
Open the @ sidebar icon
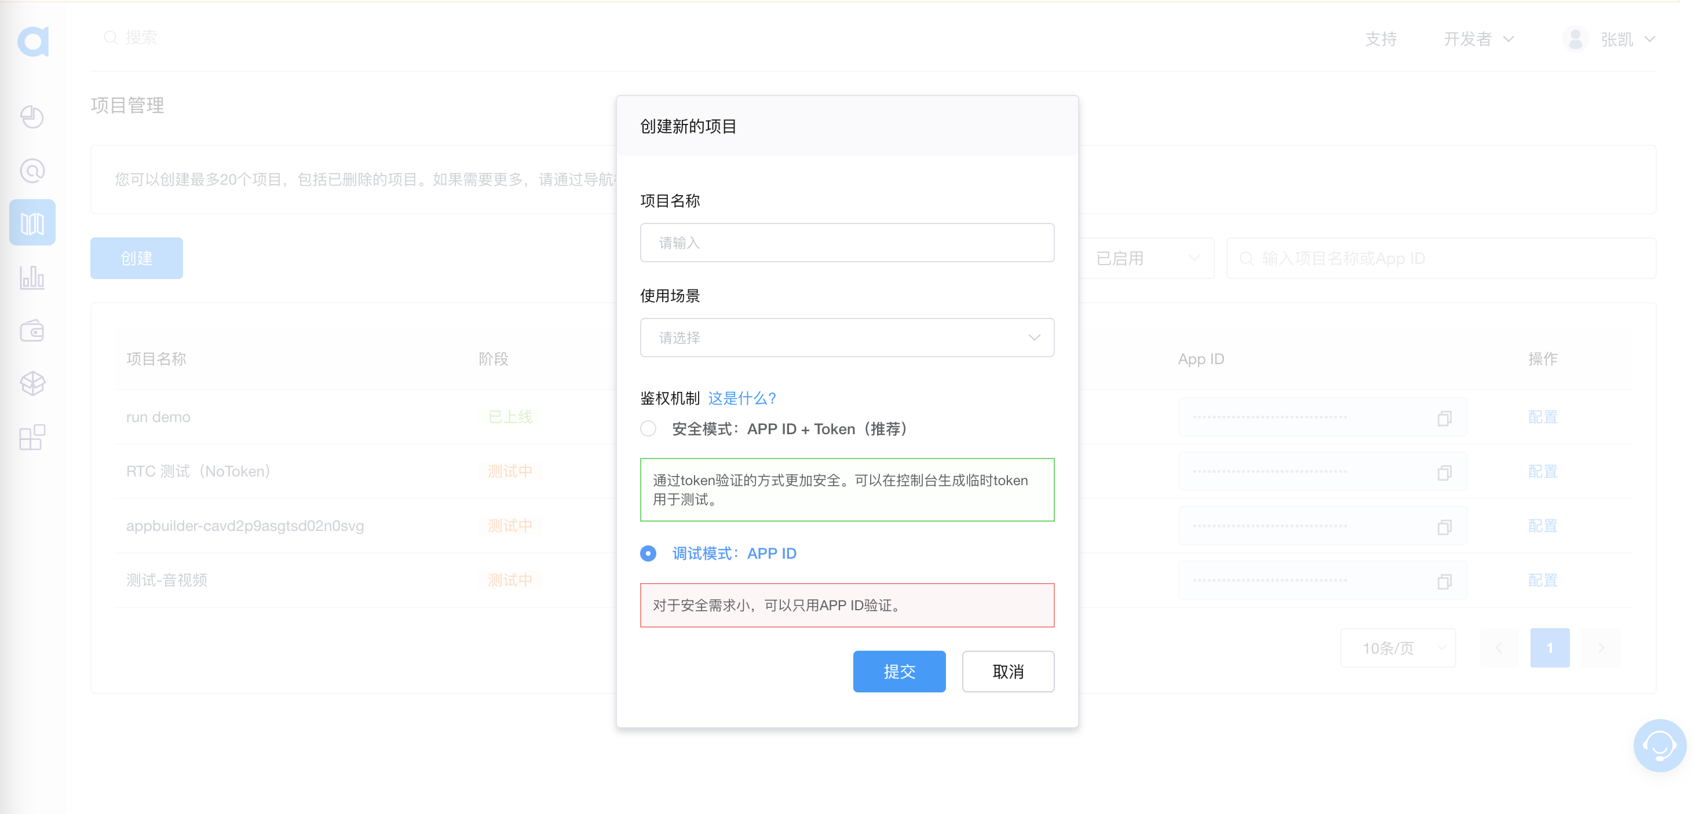point(32,170)
